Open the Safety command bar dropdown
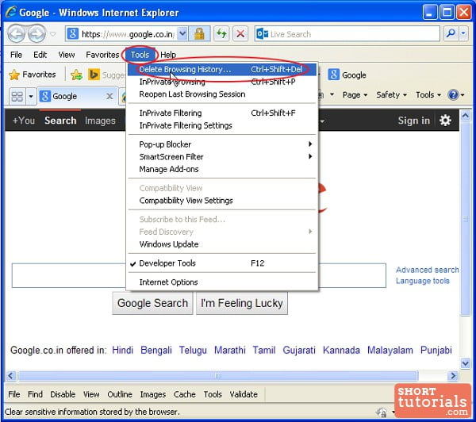The image size is (476, 422). tap(392, 95)
